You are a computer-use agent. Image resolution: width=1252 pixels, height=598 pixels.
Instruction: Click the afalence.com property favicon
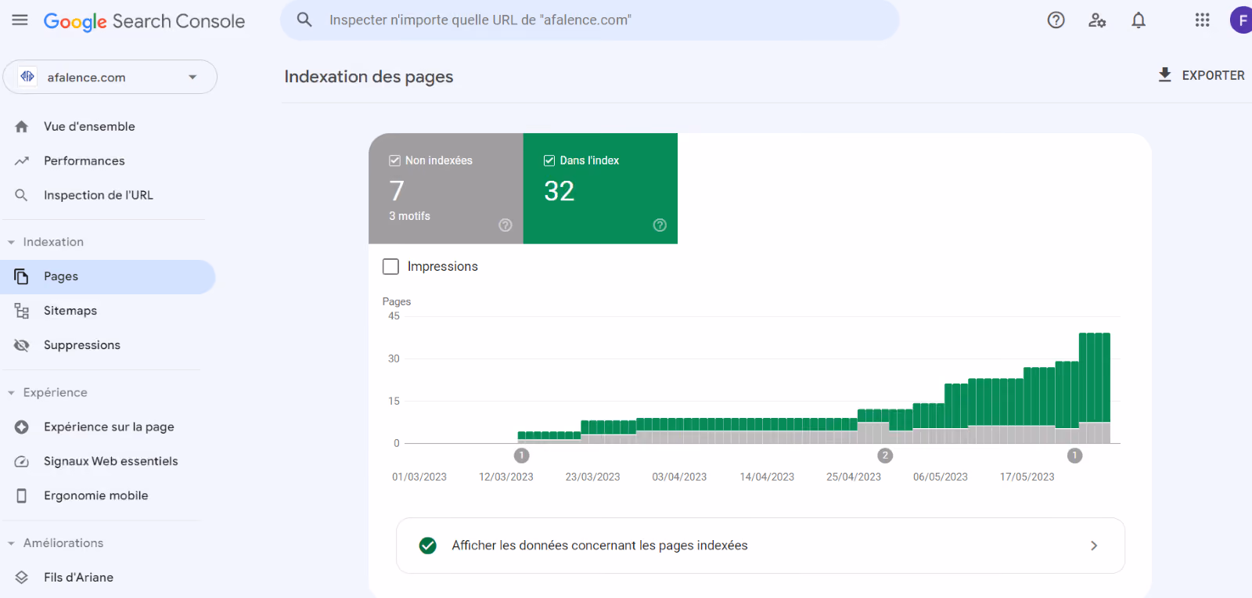pyautogui.click(x=27, y=77)
